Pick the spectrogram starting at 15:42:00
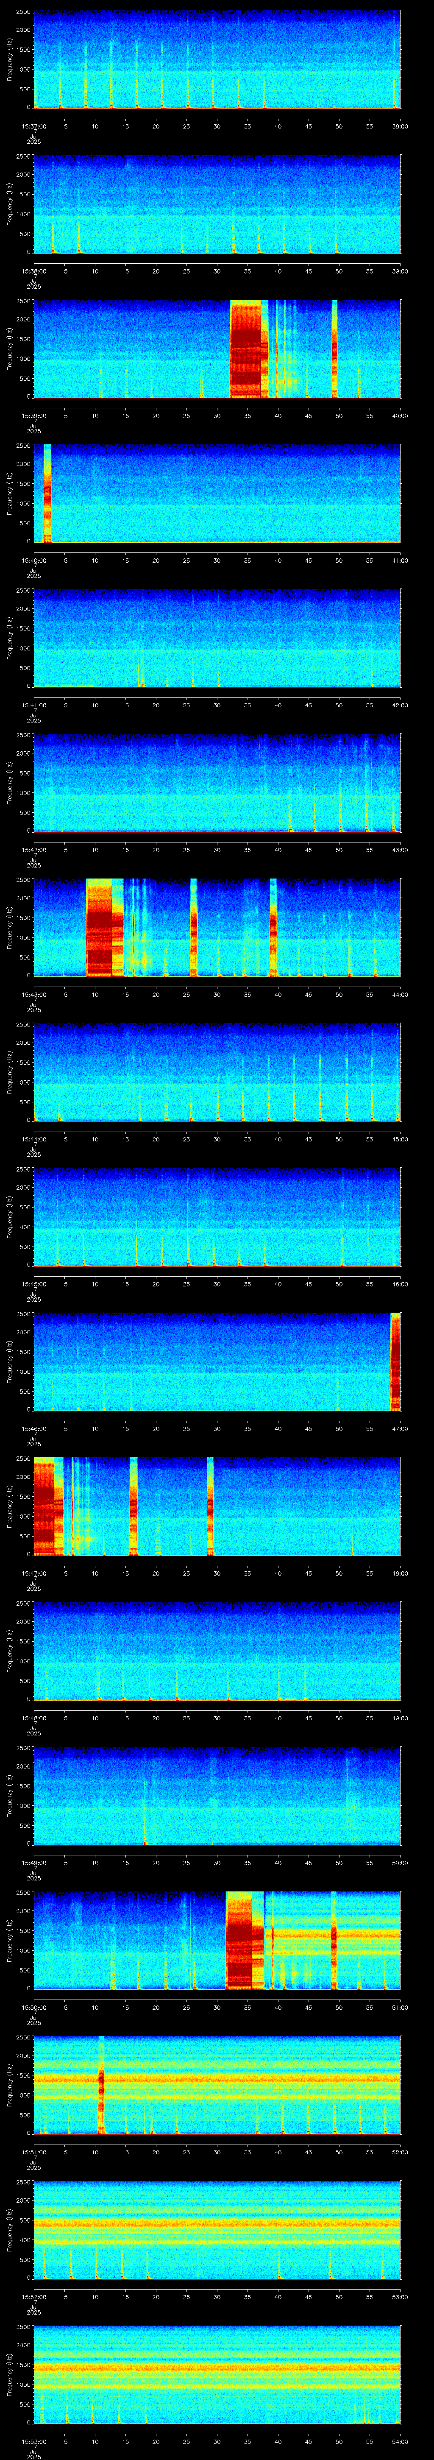This screenshot has height=2460, width=434. click(217, 783)
